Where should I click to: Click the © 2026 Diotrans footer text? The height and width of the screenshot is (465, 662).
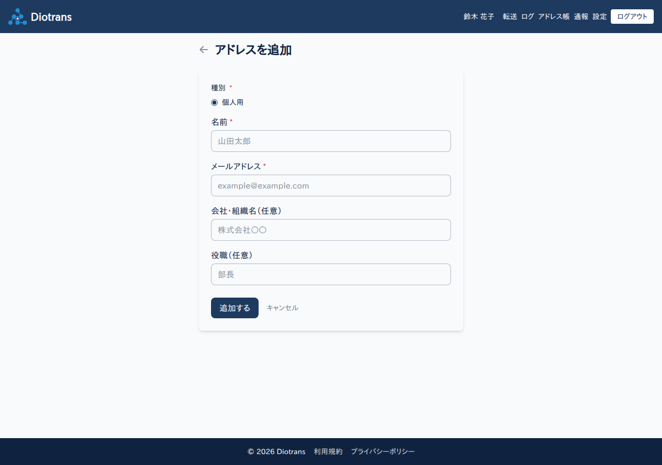[x=277, y=452]
